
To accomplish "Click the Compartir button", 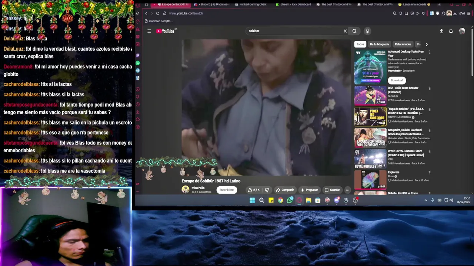I will tap(285, 190).
